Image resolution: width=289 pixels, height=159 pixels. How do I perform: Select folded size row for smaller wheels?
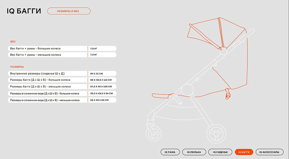(x=47, y=100)
